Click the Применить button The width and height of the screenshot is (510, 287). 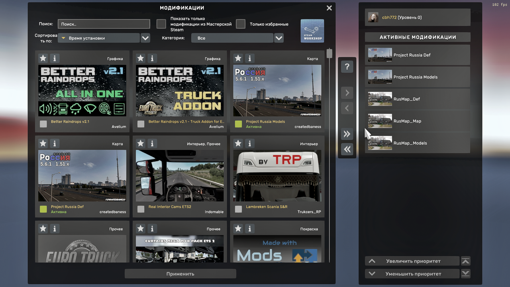180,274
